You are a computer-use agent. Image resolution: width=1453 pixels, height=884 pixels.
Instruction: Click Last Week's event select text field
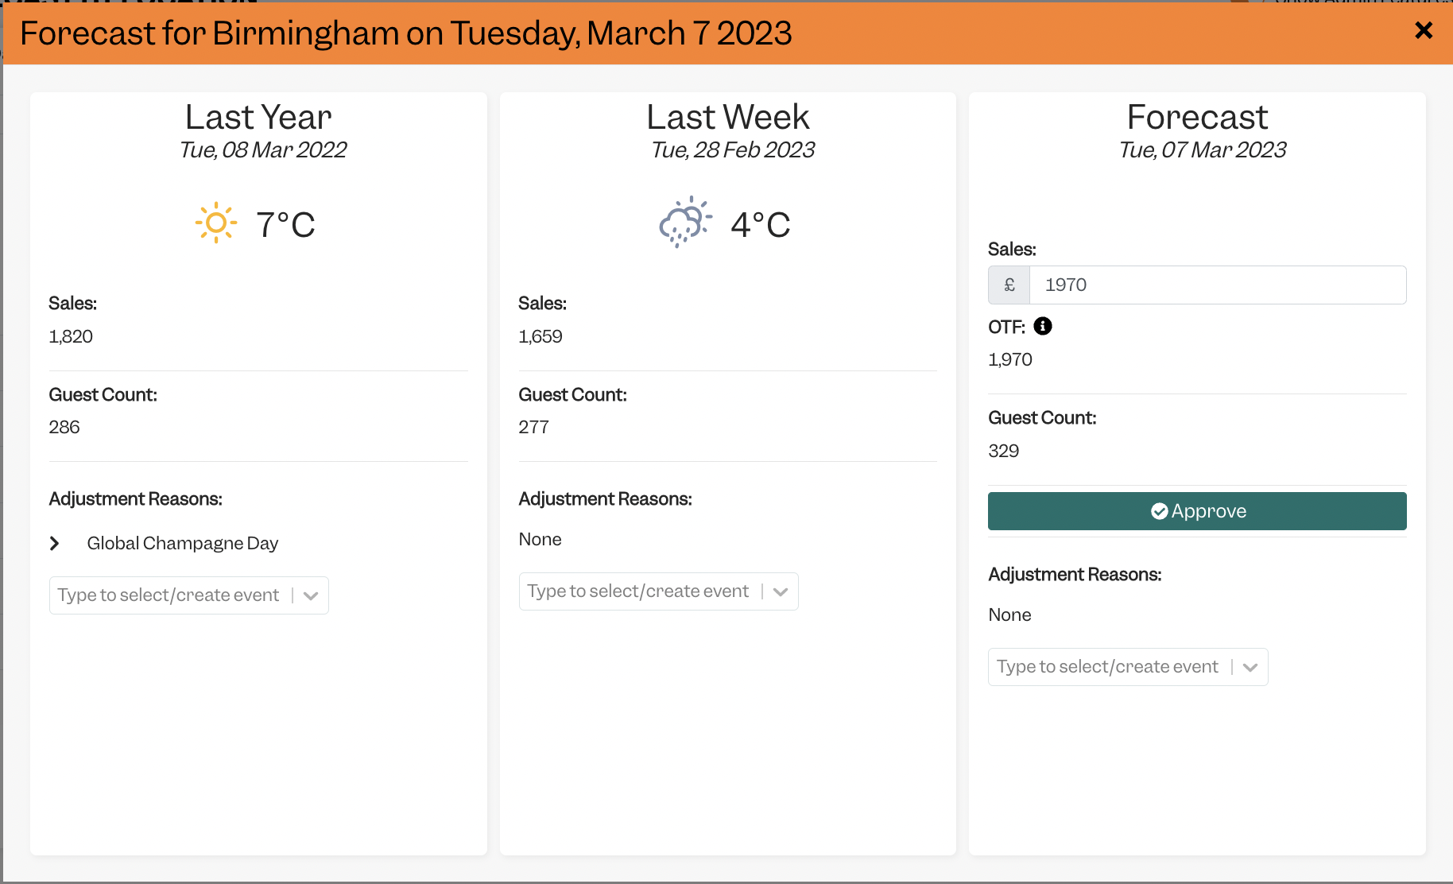[x=638, y=591]
